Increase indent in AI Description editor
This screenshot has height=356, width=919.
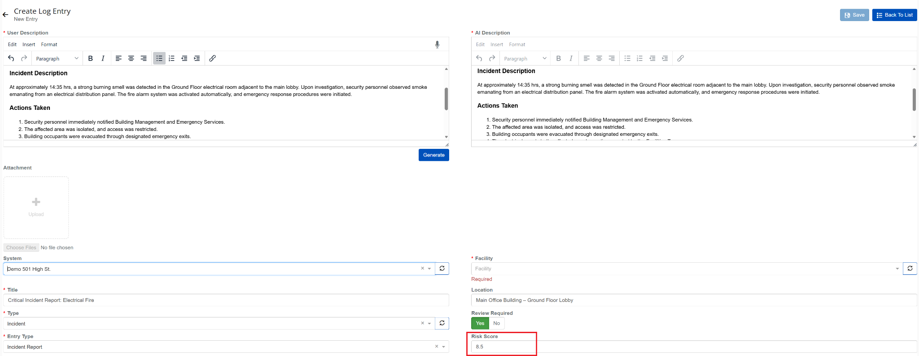[x=665, y=58]
